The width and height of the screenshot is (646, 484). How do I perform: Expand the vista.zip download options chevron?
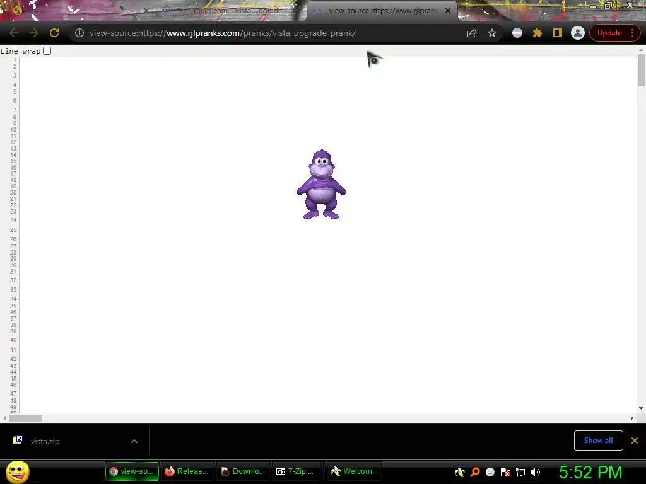(134, 441)
